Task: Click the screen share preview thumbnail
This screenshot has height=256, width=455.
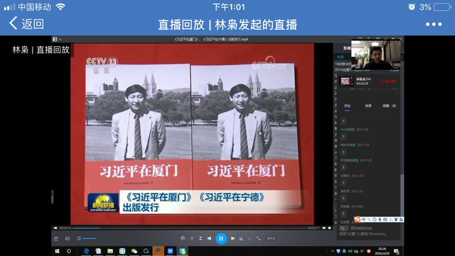Action: point(346,82)
